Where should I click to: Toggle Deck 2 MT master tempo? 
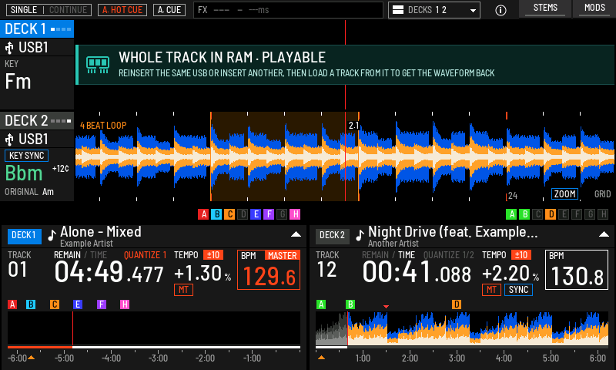pyautogui.click(x=491, y=290)
